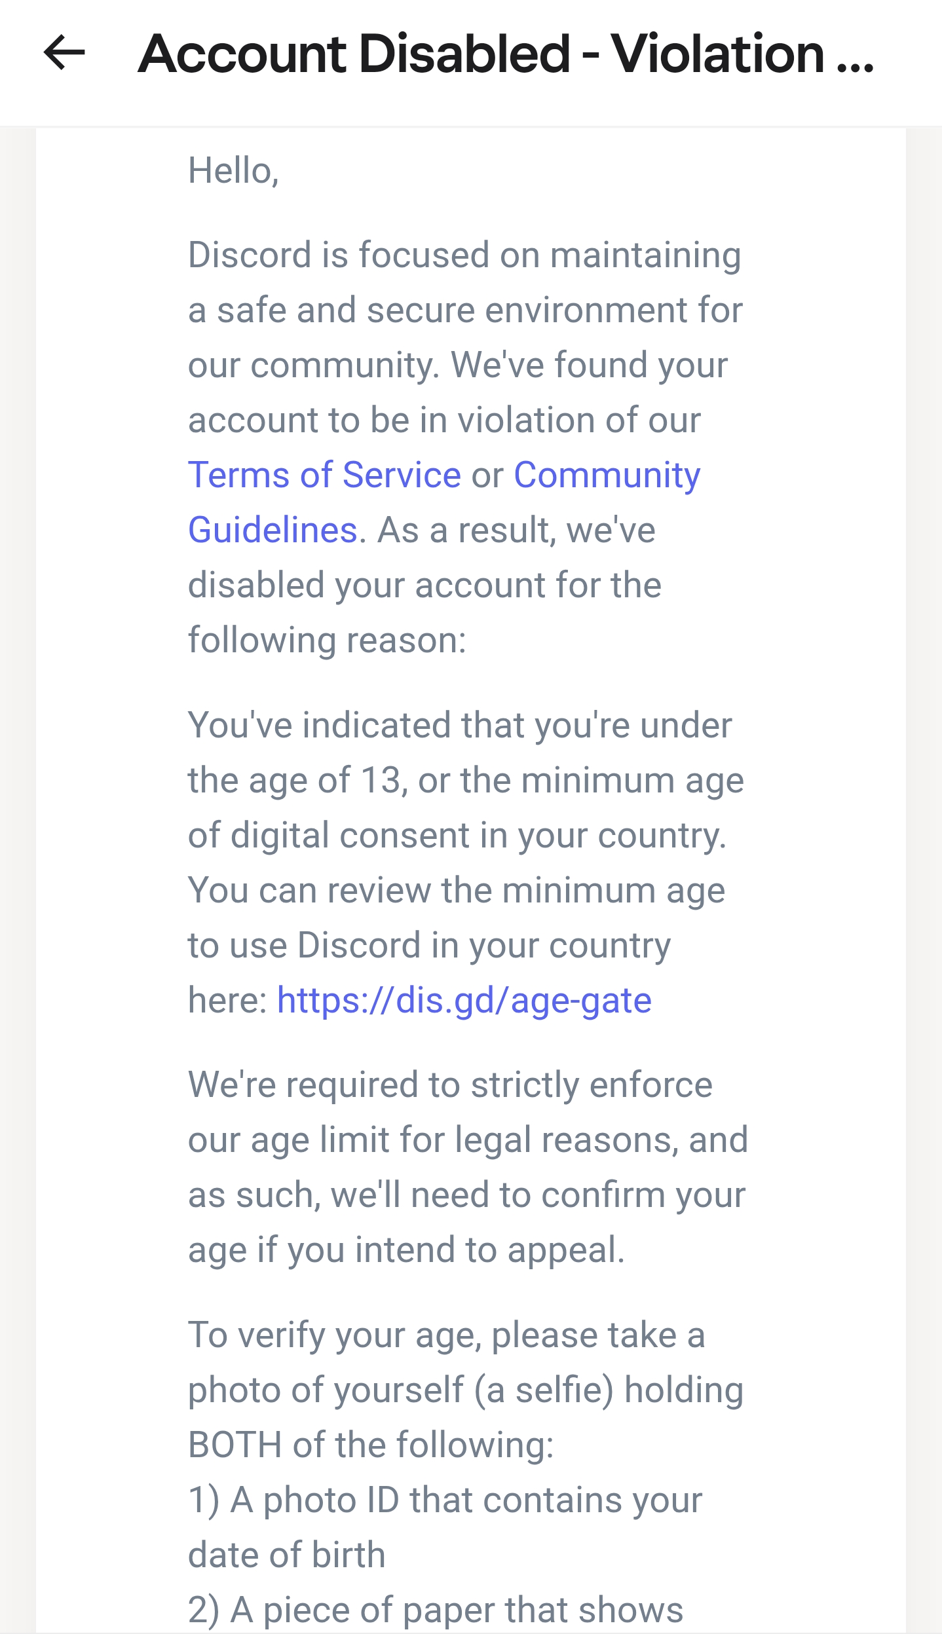The width and height of the screenshot is (942, 1634).
Task: Tap the truncated 'Account Disabled - Violation' title
Action: [x=506, y=53]
